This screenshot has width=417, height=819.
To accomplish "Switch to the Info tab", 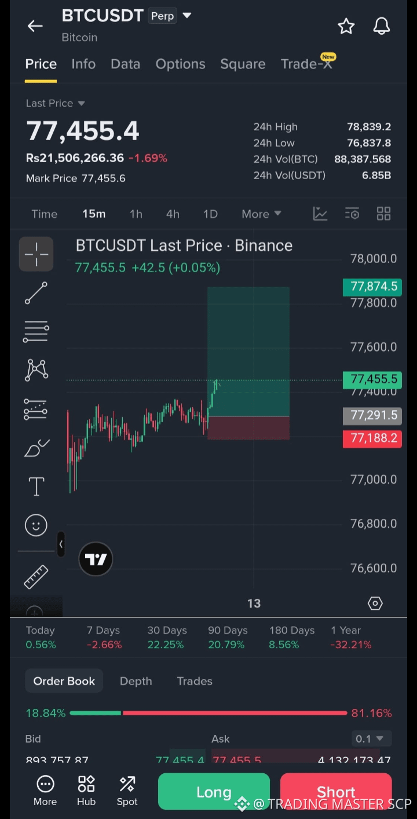I will click(83, 64).
